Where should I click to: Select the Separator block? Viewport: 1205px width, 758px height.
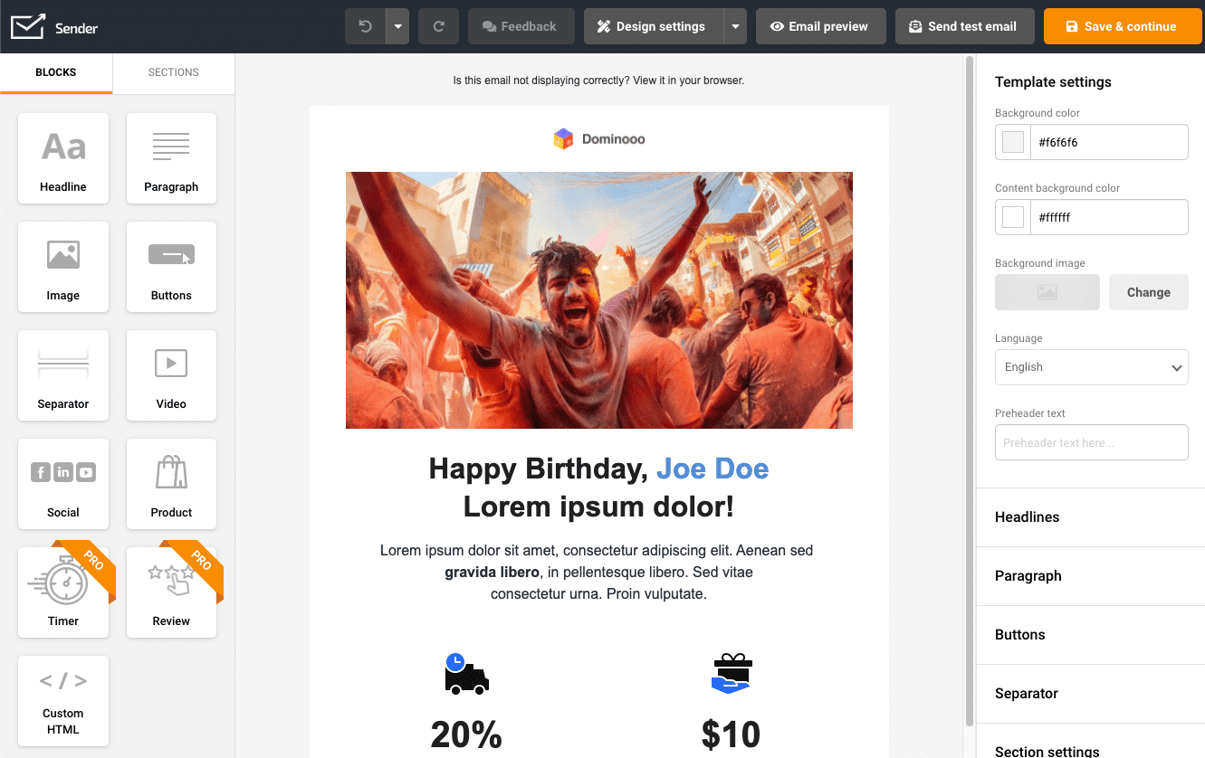tap(62, 375)
